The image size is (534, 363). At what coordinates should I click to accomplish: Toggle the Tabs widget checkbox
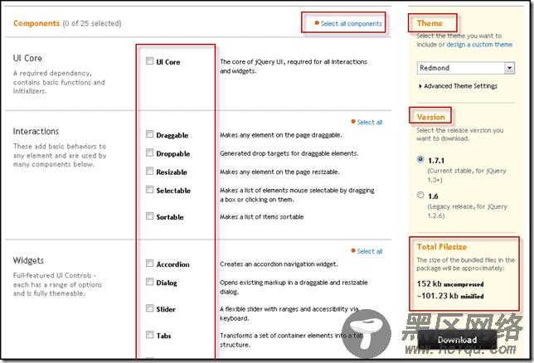pyautogui.click(x=149, y=335)
